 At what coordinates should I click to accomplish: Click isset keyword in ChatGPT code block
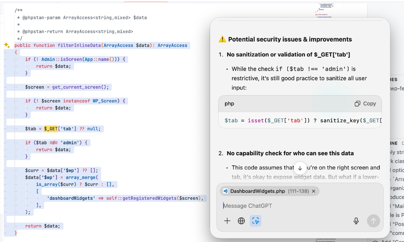(x=256, y=120)
